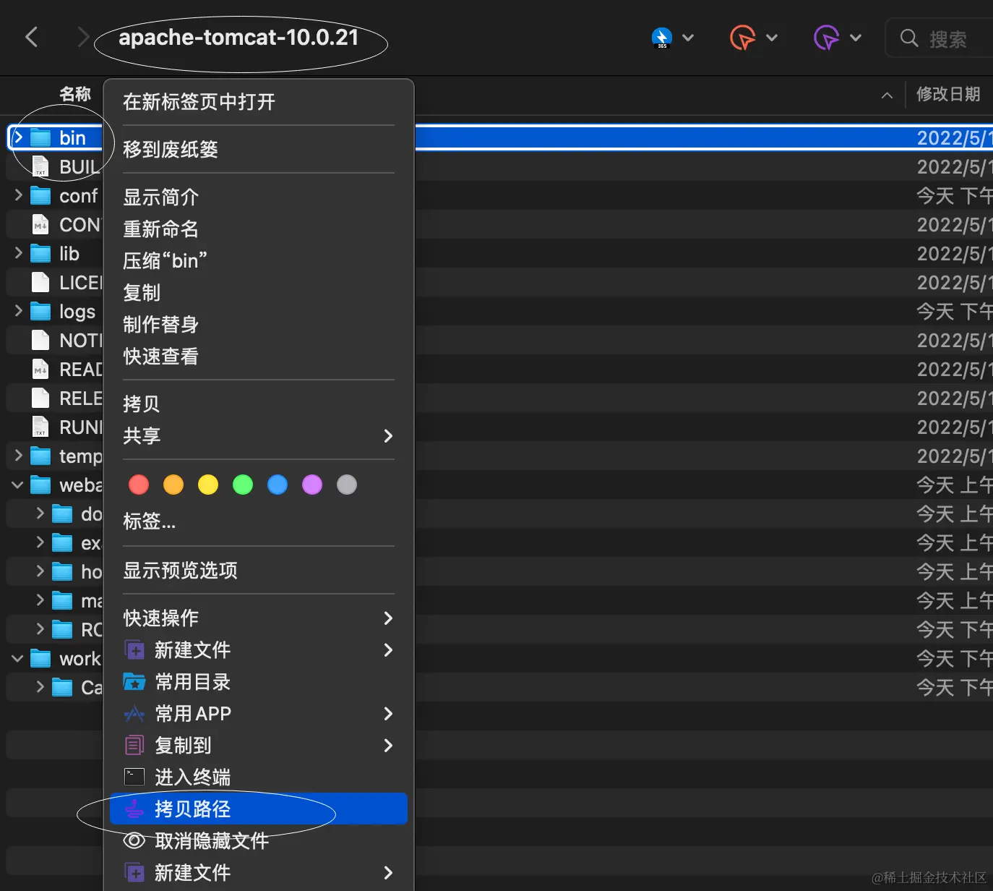This screenshot has width=993, height=891.
Task: Click the 常用目录 starred folder icon
Action: [x=134, y=681]
